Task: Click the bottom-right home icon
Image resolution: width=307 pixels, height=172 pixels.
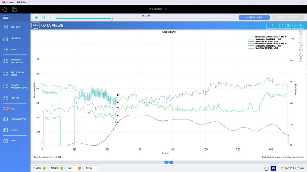Action: tap(266, 168)
